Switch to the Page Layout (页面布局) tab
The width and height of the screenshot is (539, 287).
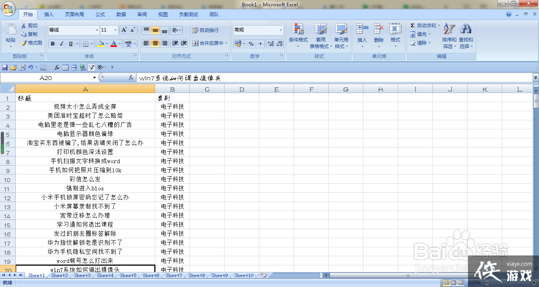click(75, 15)
